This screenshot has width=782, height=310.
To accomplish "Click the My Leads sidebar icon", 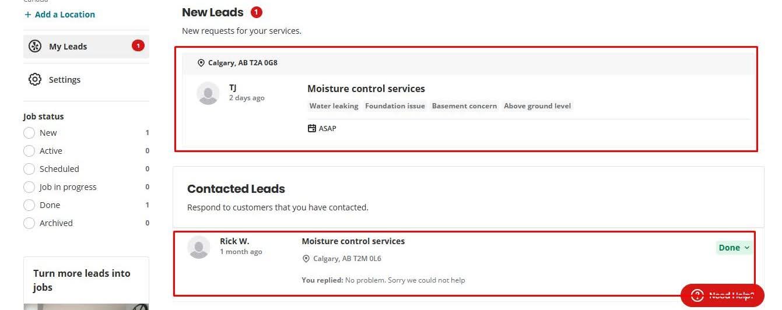I will pyautogui.click(x=35, y=47).
